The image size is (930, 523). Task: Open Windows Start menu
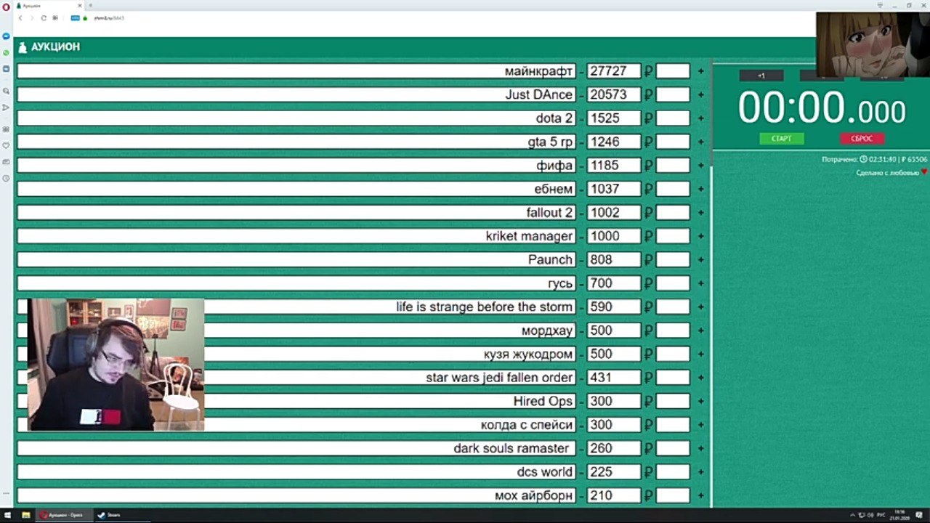[x=8, y=515]
